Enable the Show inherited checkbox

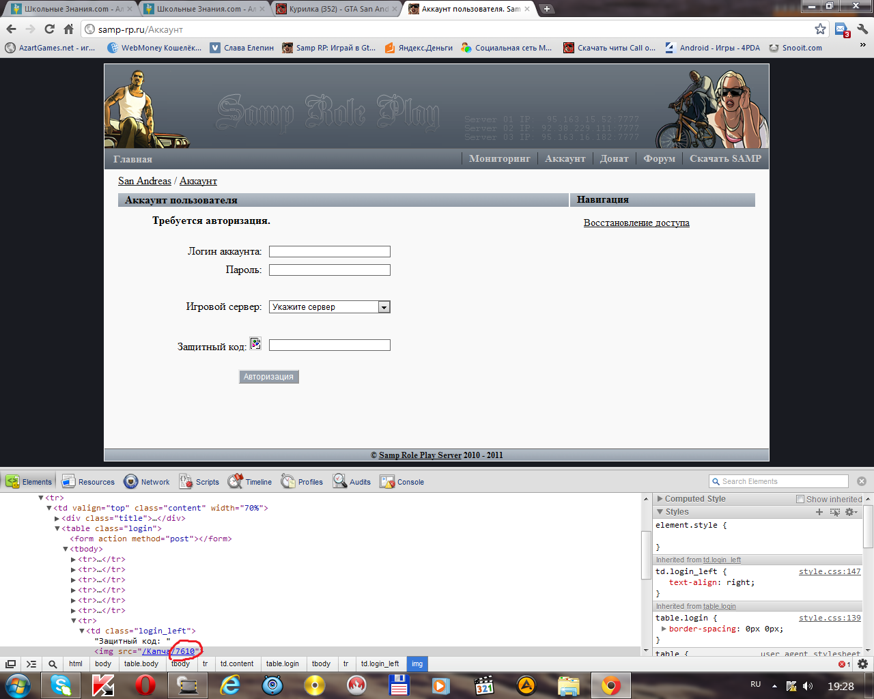tap(800, 499)
